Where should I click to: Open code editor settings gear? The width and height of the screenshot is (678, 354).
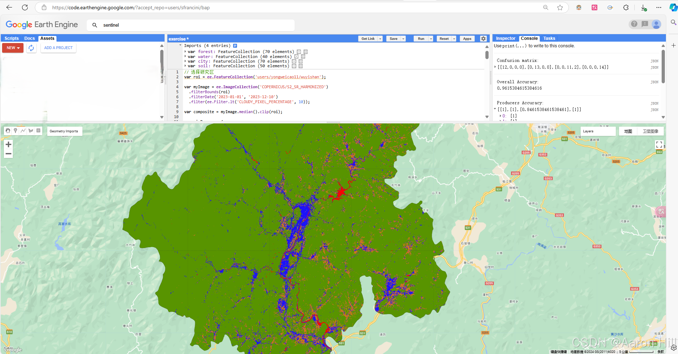tap(483, 38)
